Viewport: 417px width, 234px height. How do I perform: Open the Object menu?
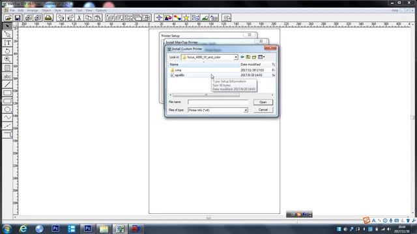pyautogui.click(x=46, y=10)
